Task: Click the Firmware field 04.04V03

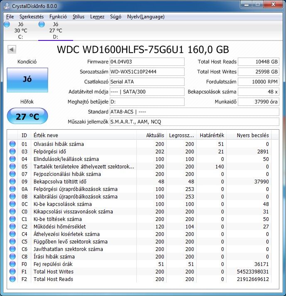Action: 147,62
